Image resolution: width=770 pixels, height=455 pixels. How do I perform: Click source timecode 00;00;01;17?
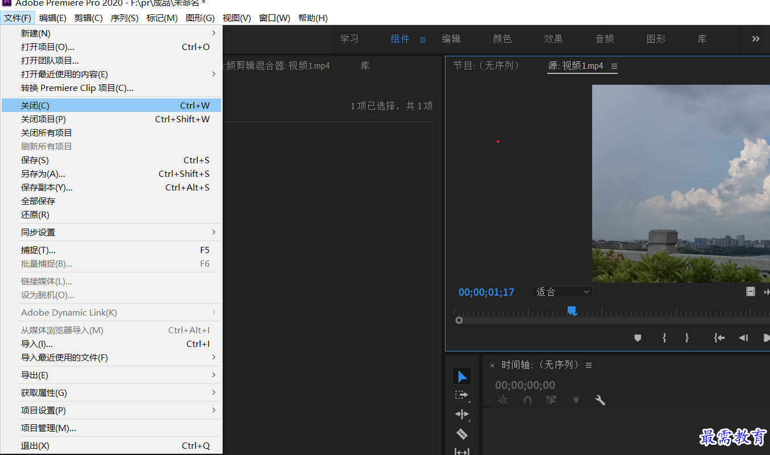[x=486, y=292]
